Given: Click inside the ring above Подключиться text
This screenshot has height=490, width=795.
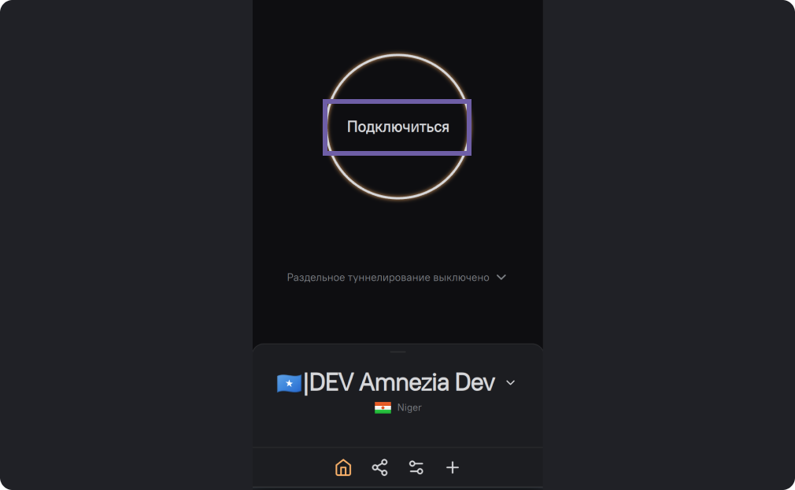Looking at the screenshot, I should click(x=397, y=83).
